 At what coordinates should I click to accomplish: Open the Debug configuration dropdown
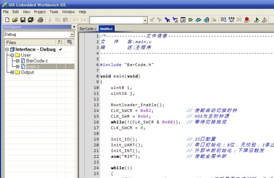tap(72, 35)
